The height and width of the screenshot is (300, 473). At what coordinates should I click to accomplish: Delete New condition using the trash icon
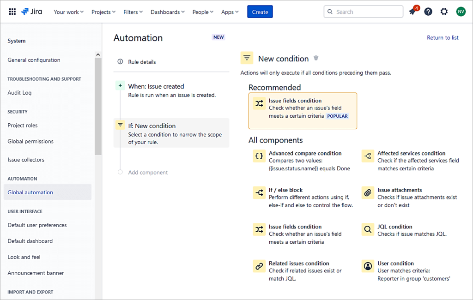(316, 57)
